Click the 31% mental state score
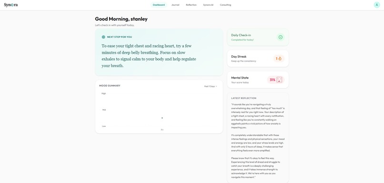 [x=273, y=80]
